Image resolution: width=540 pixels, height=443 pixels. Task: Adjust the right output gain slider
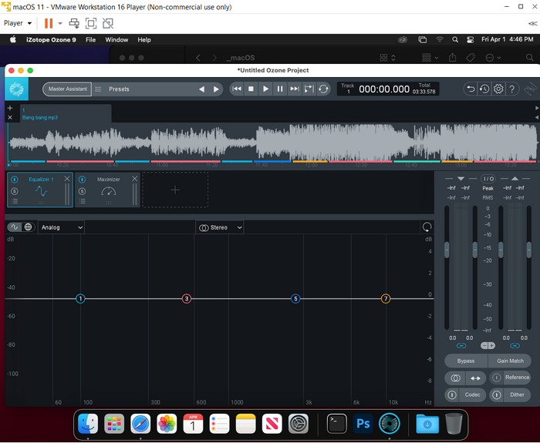click(529, 250)
